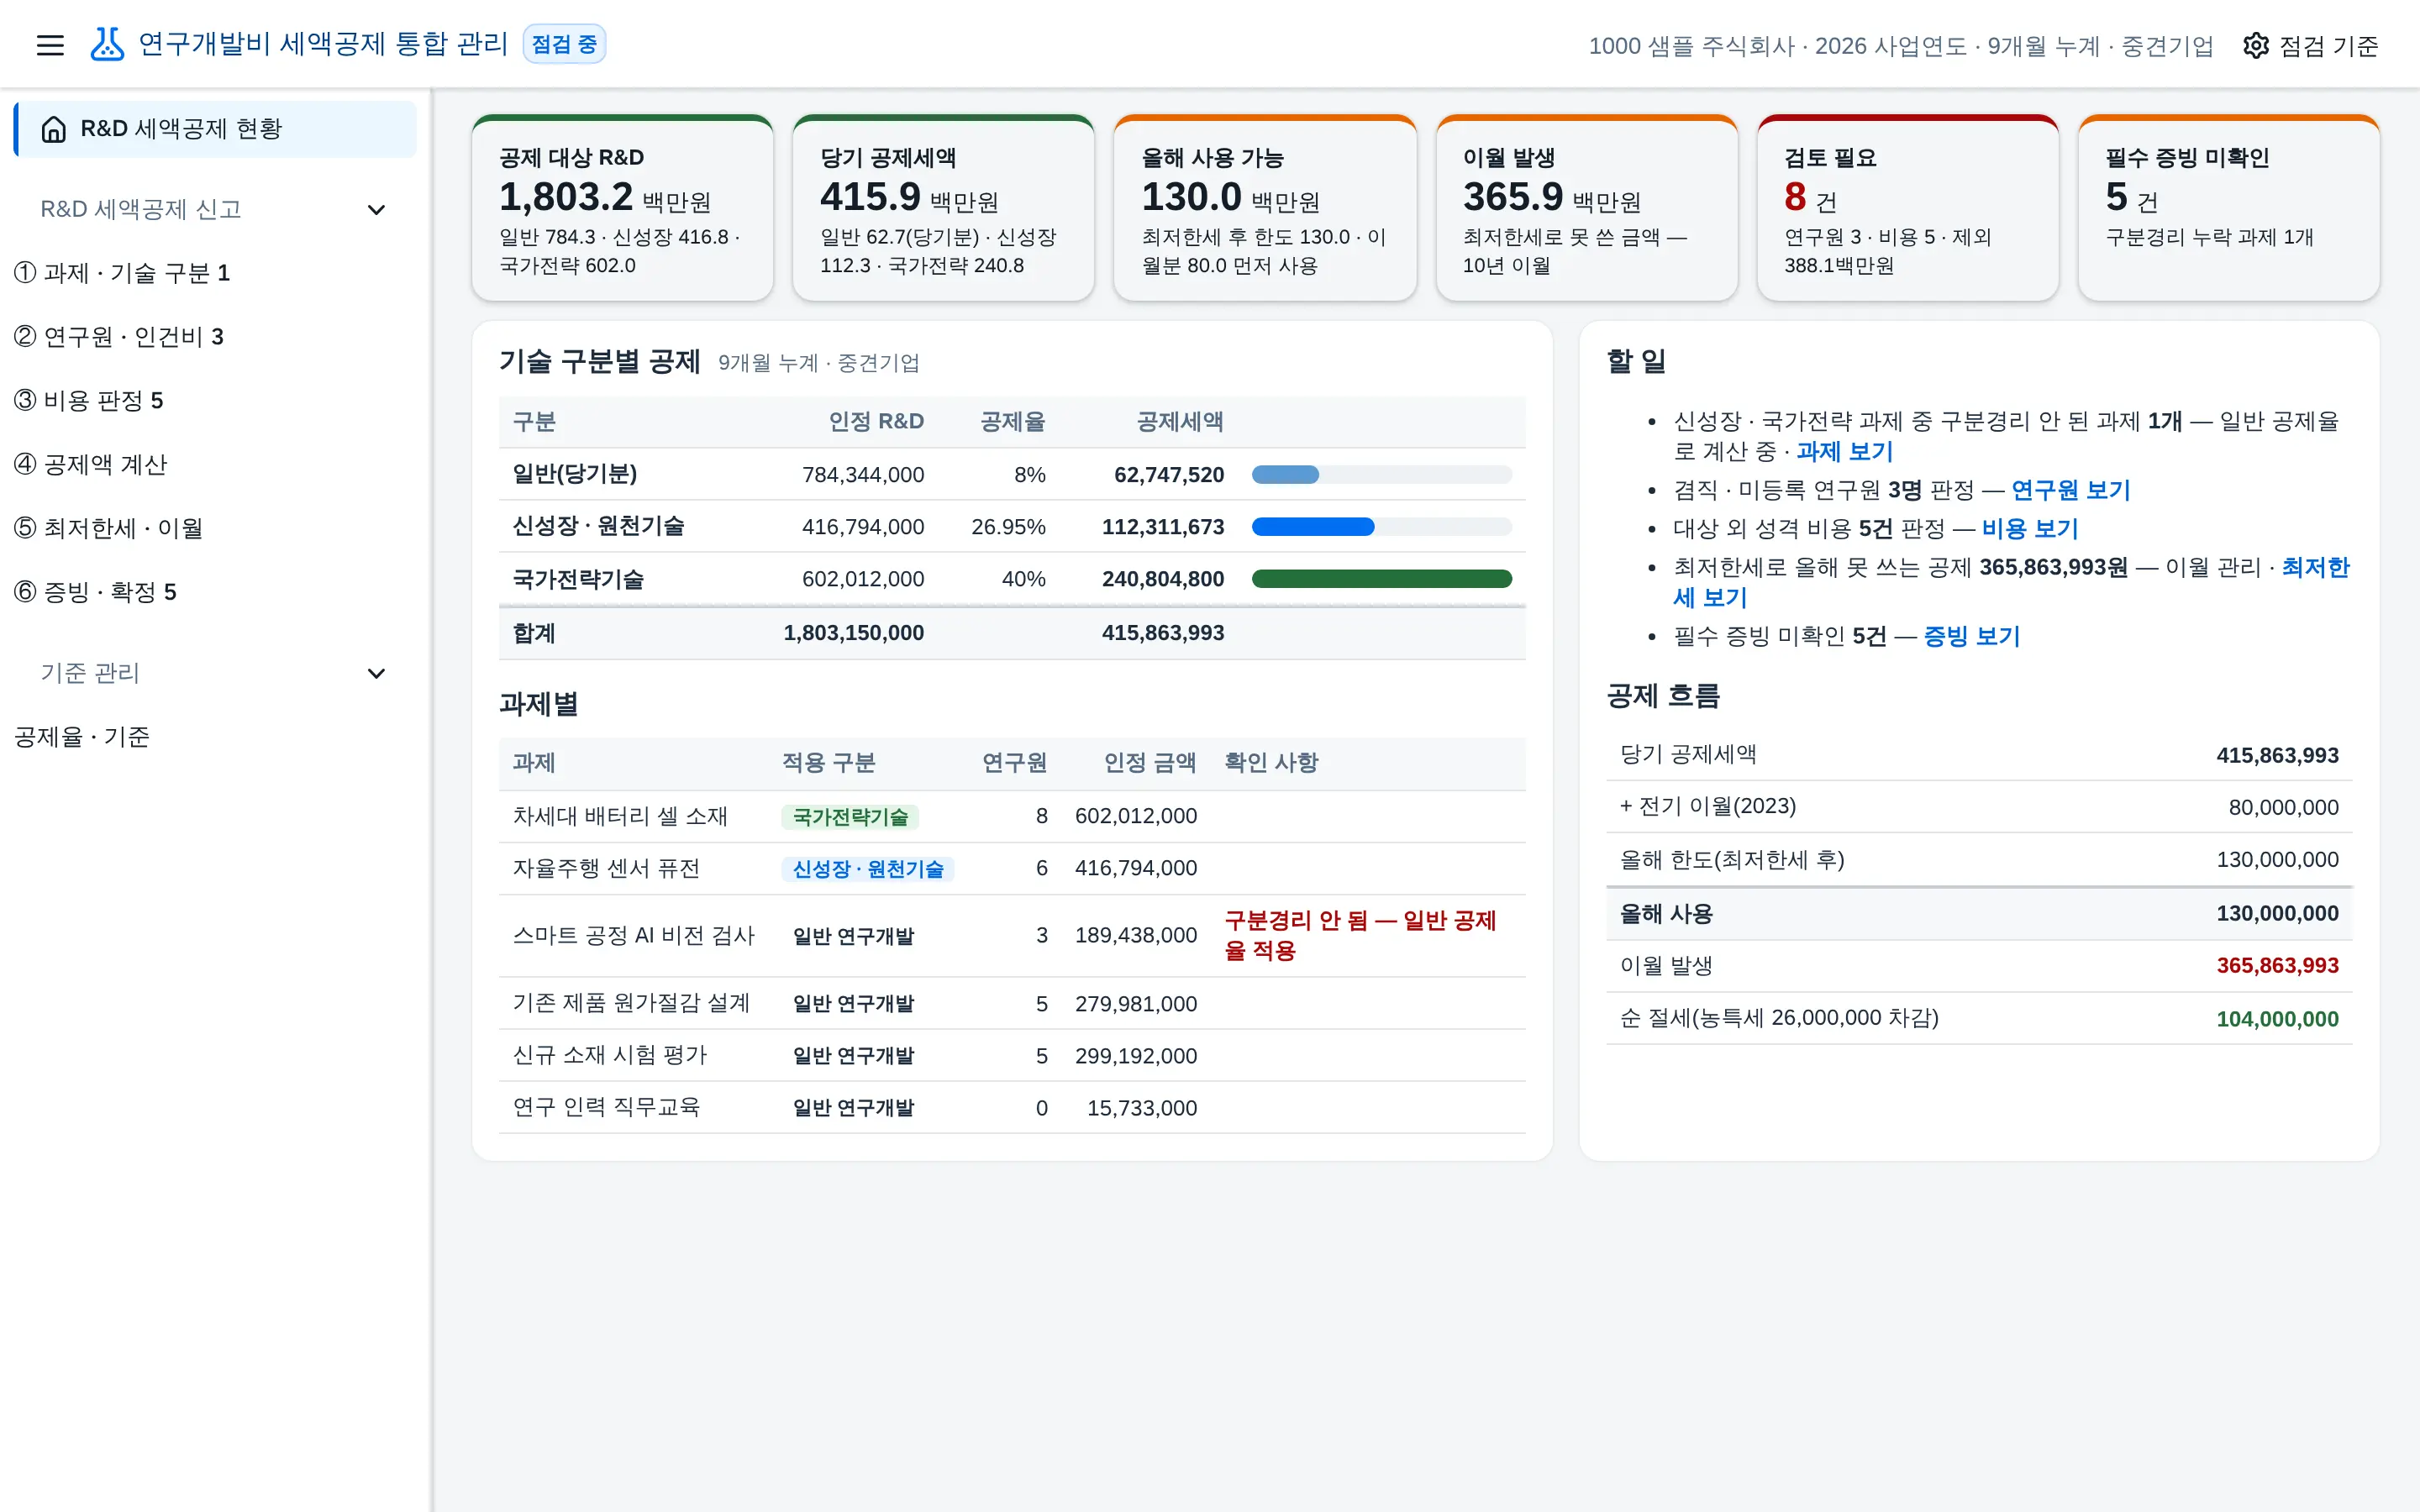Screen dimensions: 2420x1512
Task: Click the 기존 제품 원가절감 설계 project name
Action: click(631, 1003)
